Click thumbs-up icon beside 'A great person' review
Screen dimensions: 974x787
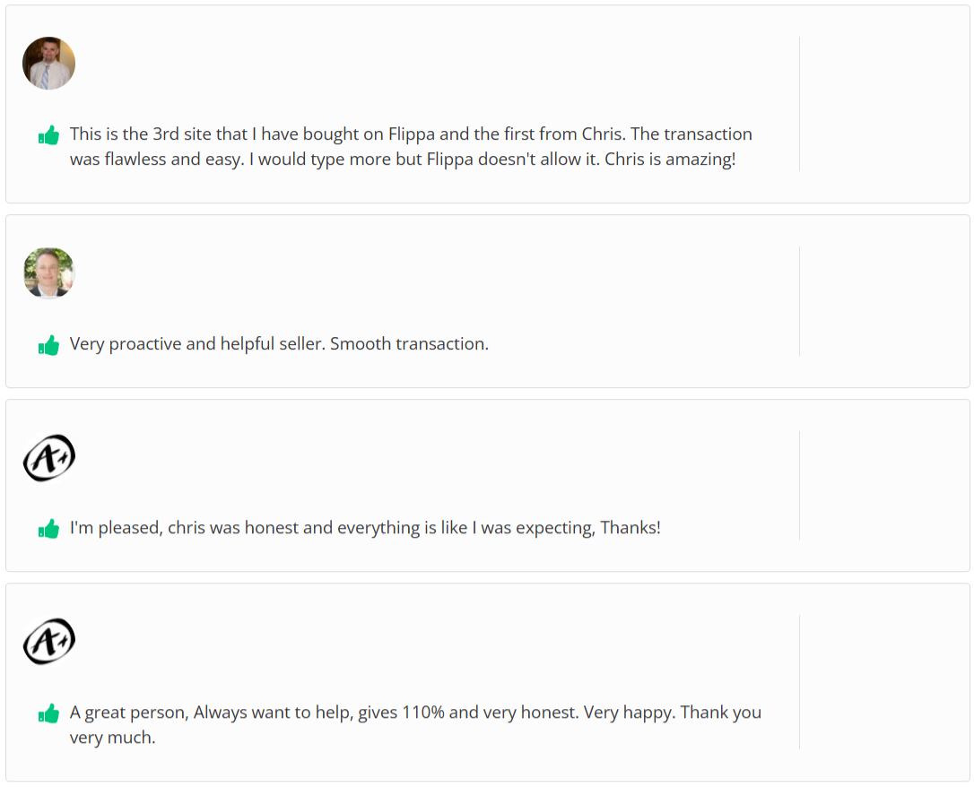point(48,713)
